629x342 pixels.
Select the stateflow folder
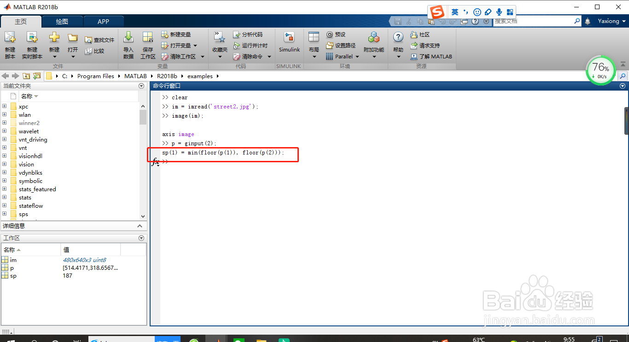[x=31, y=206]
